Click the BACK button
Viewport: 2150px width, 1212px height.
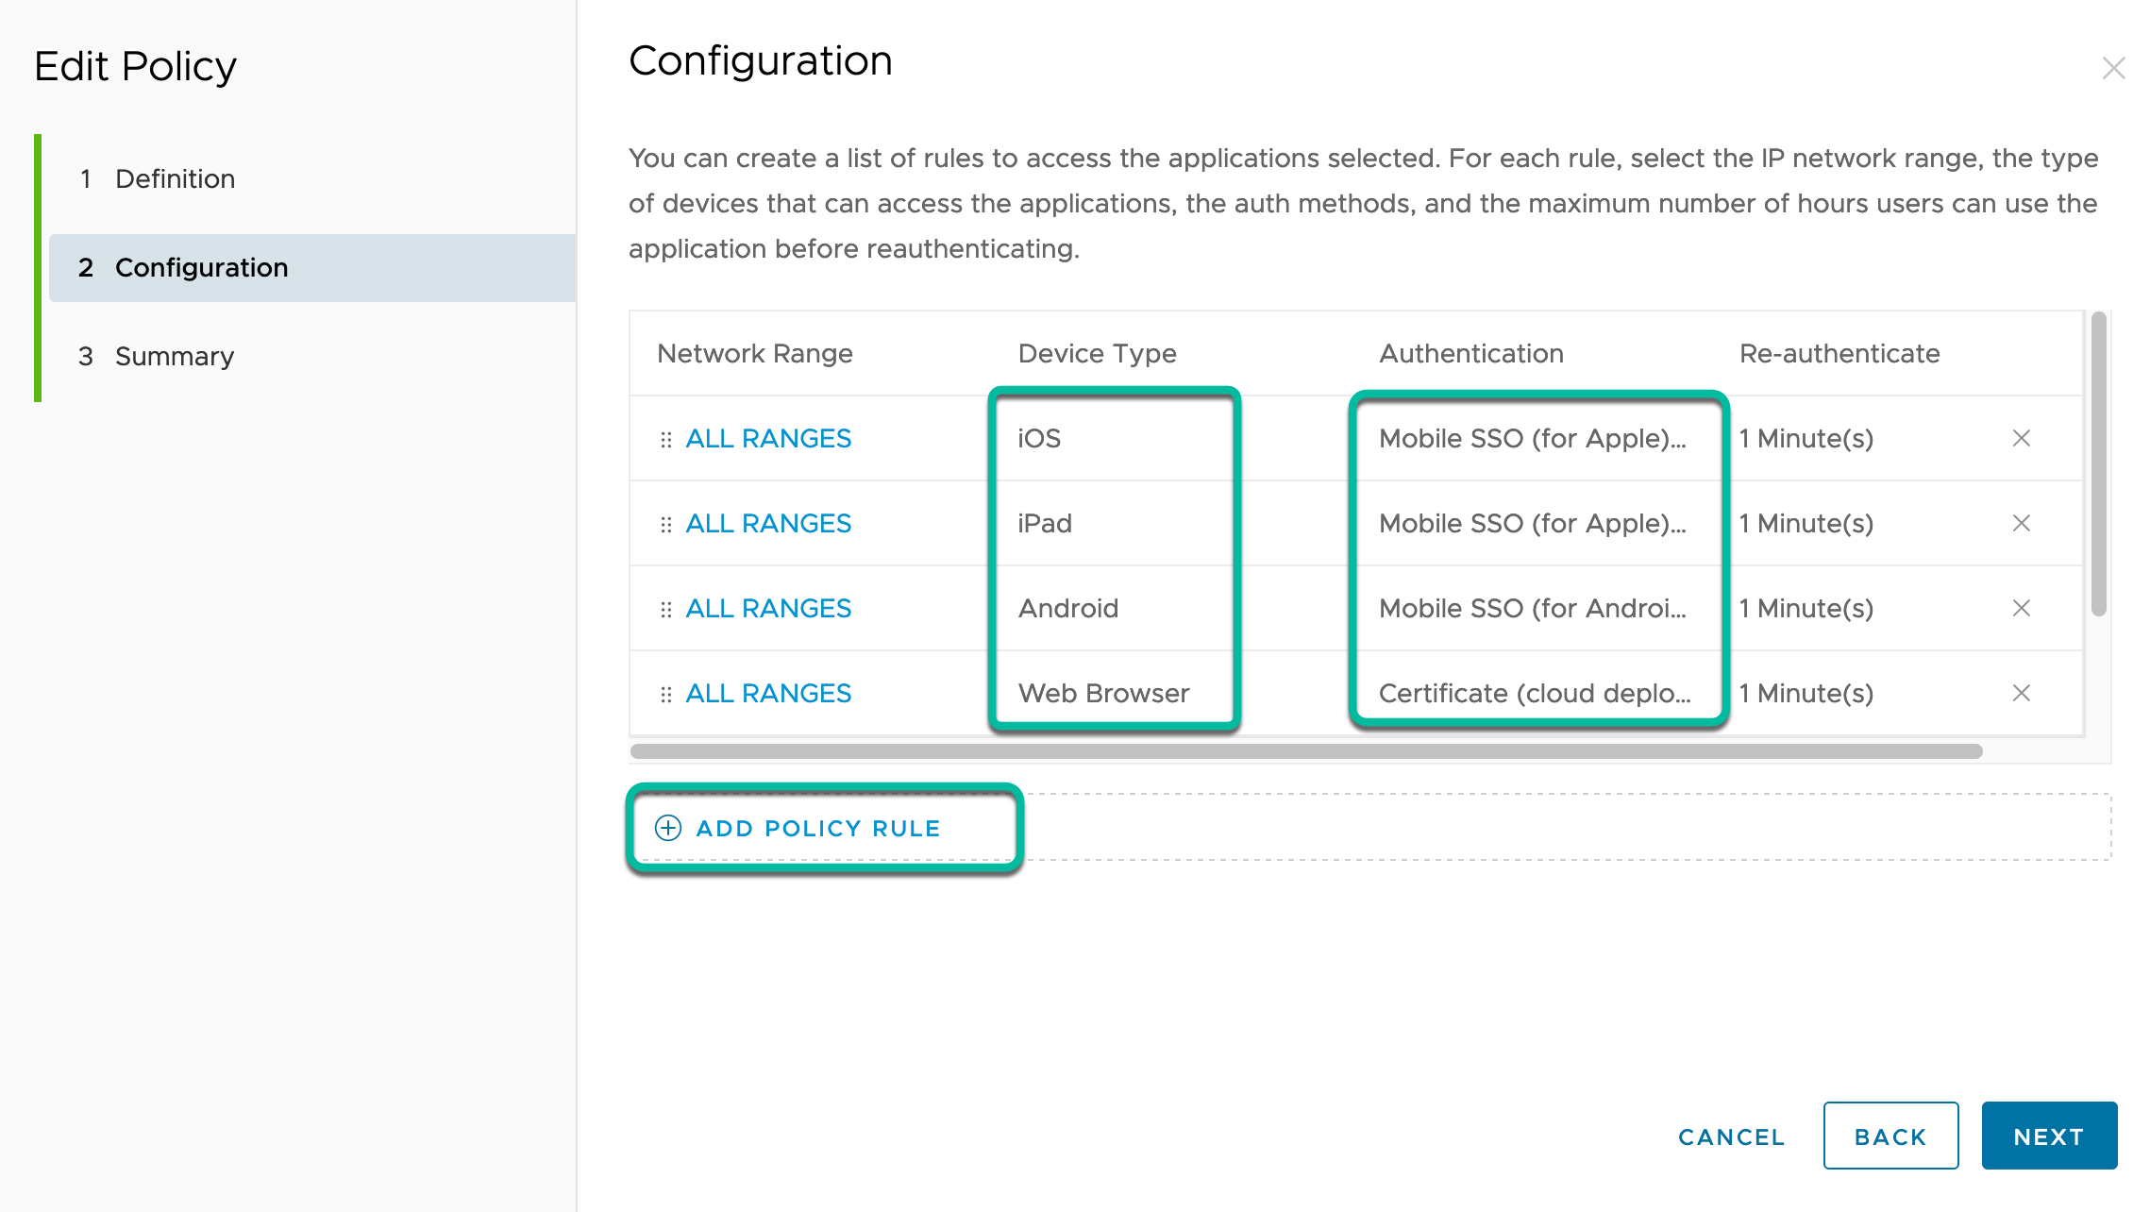click(1890, 1136)
